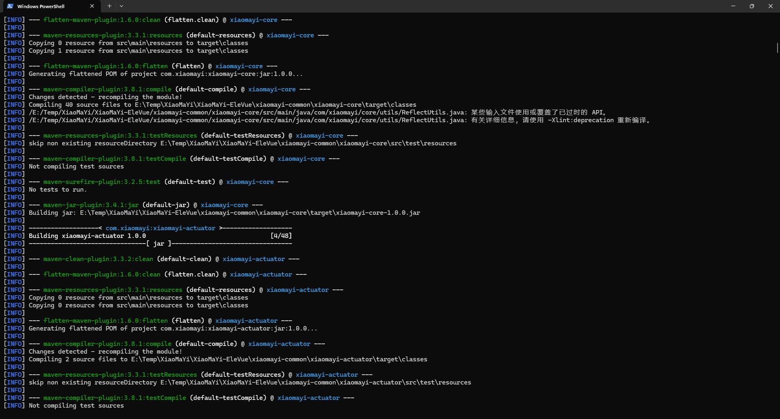Open a new terminal tab
780x419 pixels.
click(x=109, y=6)
